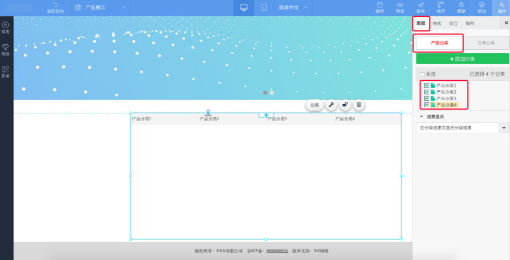This screenshot has height=260, width=510.
Task: Click the wrench settings icon on widget
Action: (331, 105)
